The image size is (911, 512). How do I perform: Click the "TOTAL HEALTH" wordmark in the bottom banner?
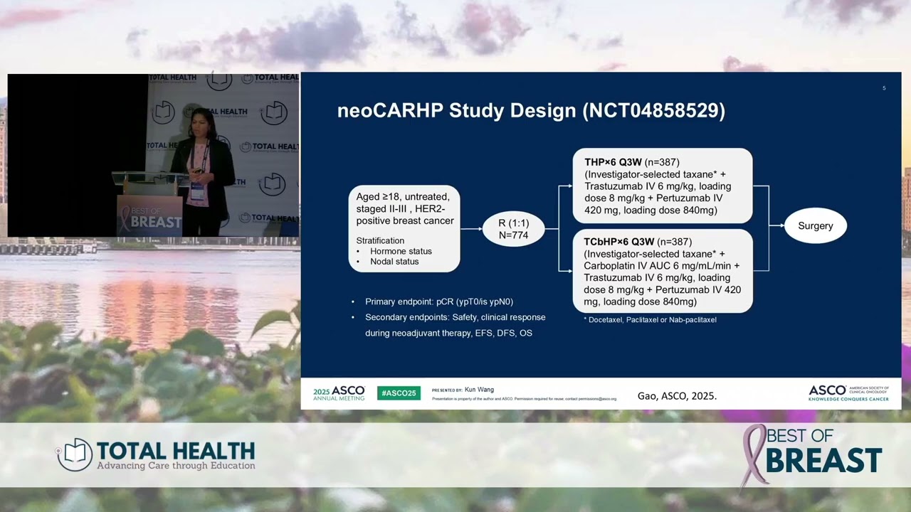tap(176, 450)
